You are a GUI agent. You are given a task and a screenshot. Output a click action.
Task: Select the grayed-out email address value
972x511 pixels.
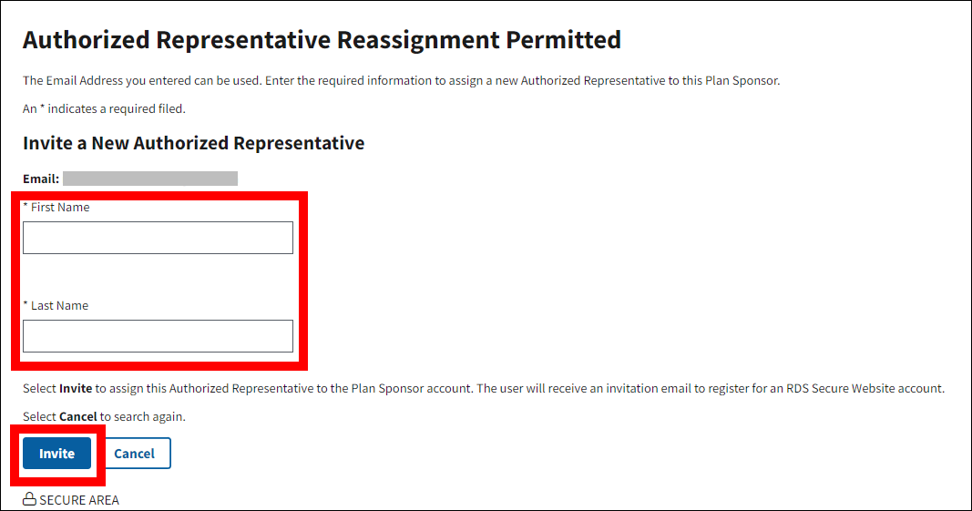tap(150, 179)
